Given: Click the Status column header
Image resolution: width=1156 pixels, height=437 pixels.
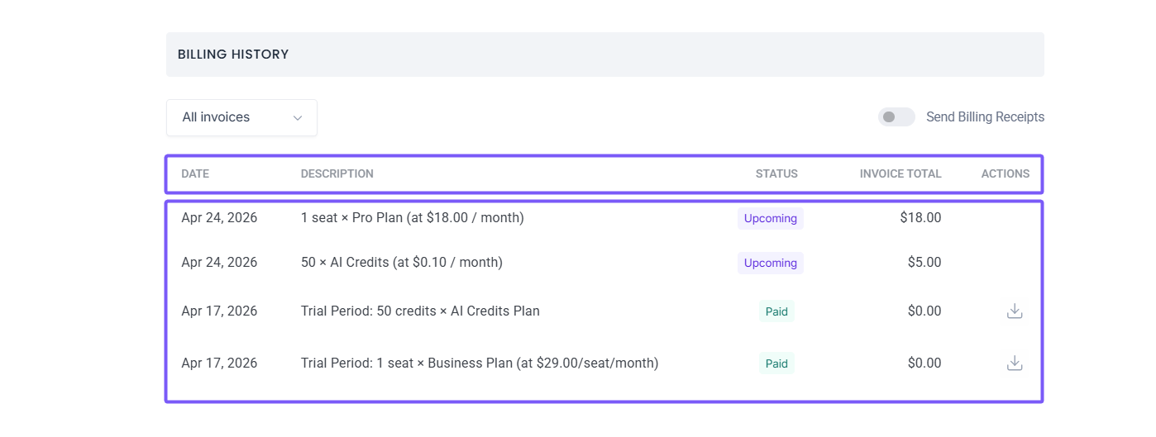Looking at the screenshot, I should [776, 174].
